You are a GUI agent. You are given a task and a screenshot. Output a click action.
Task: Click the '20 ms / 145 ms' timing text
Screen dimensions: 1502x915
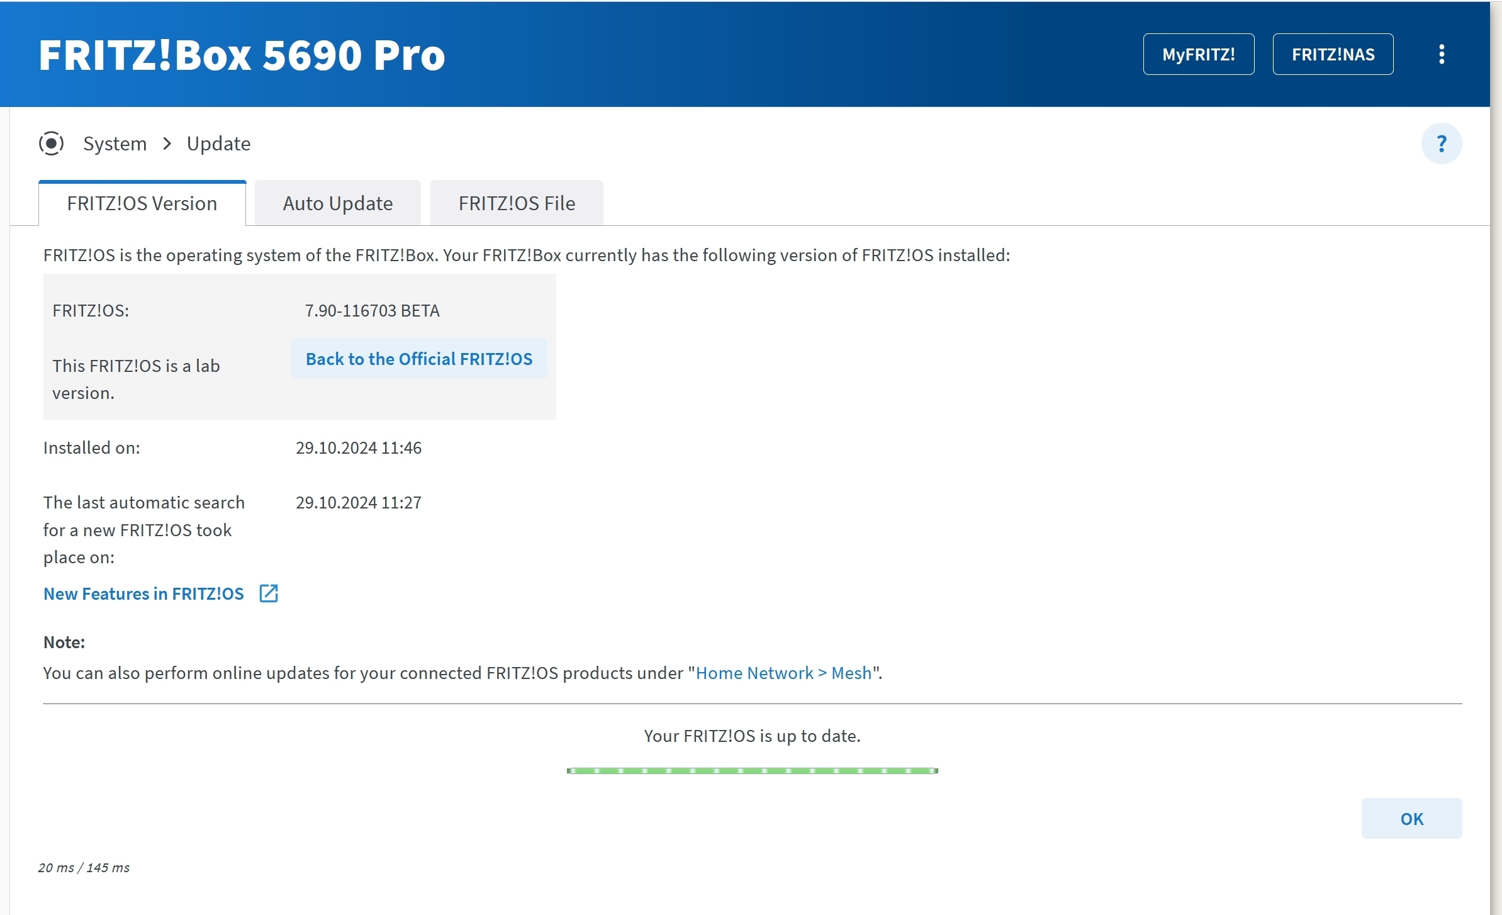point(84,867)
